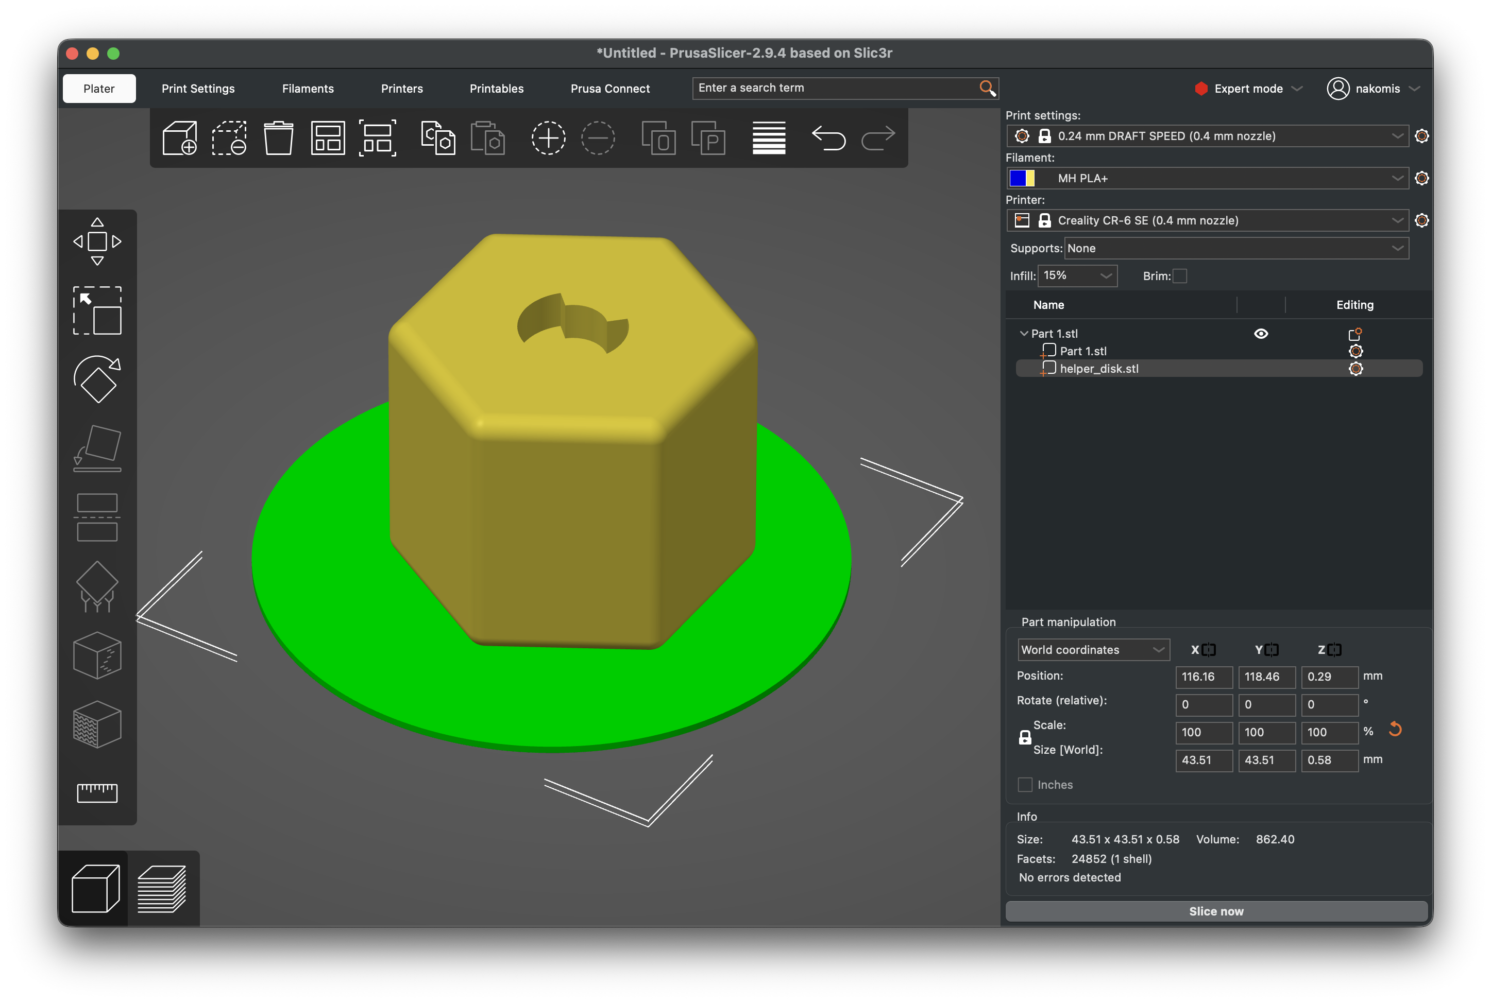Select the Measure ruler tool
This screenshot has height=1003, width=1491.
(97, 793)
